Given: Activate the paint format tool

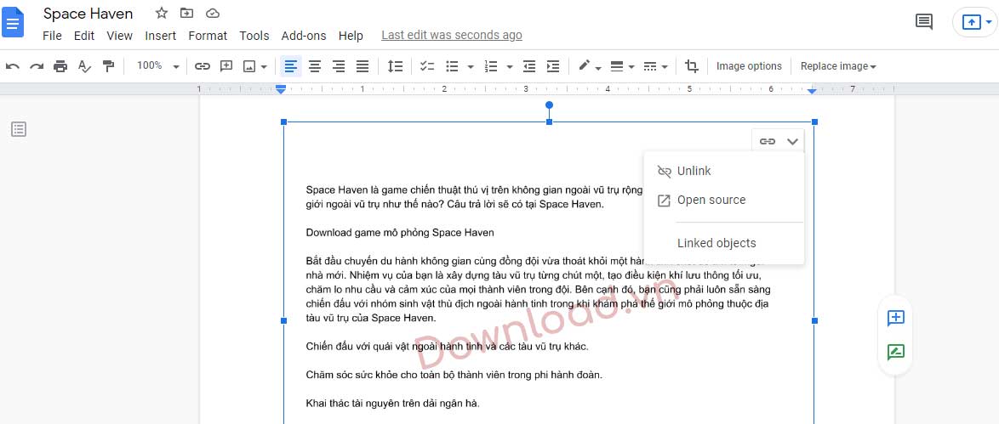Looking at the screenshot, I should pyautogui.click(x=108, y=66).
